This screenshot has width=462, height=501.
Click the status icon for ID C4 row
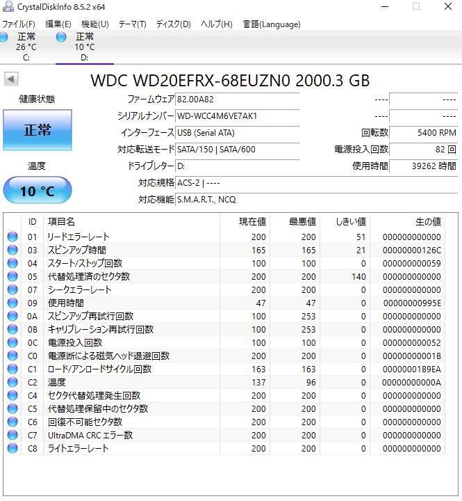tap(13, 395)
